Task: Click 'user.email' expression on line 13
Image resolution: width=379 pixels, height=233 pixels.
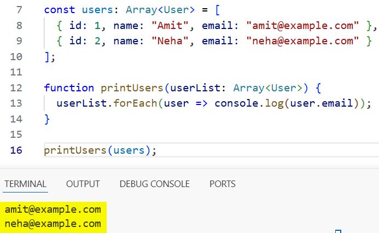Action: (x=322, y=103)
